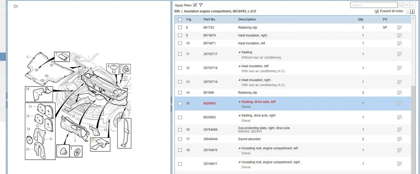Check the box for part 30649444
This screenshot has height=174, width=420.
[x=180, y=139]
